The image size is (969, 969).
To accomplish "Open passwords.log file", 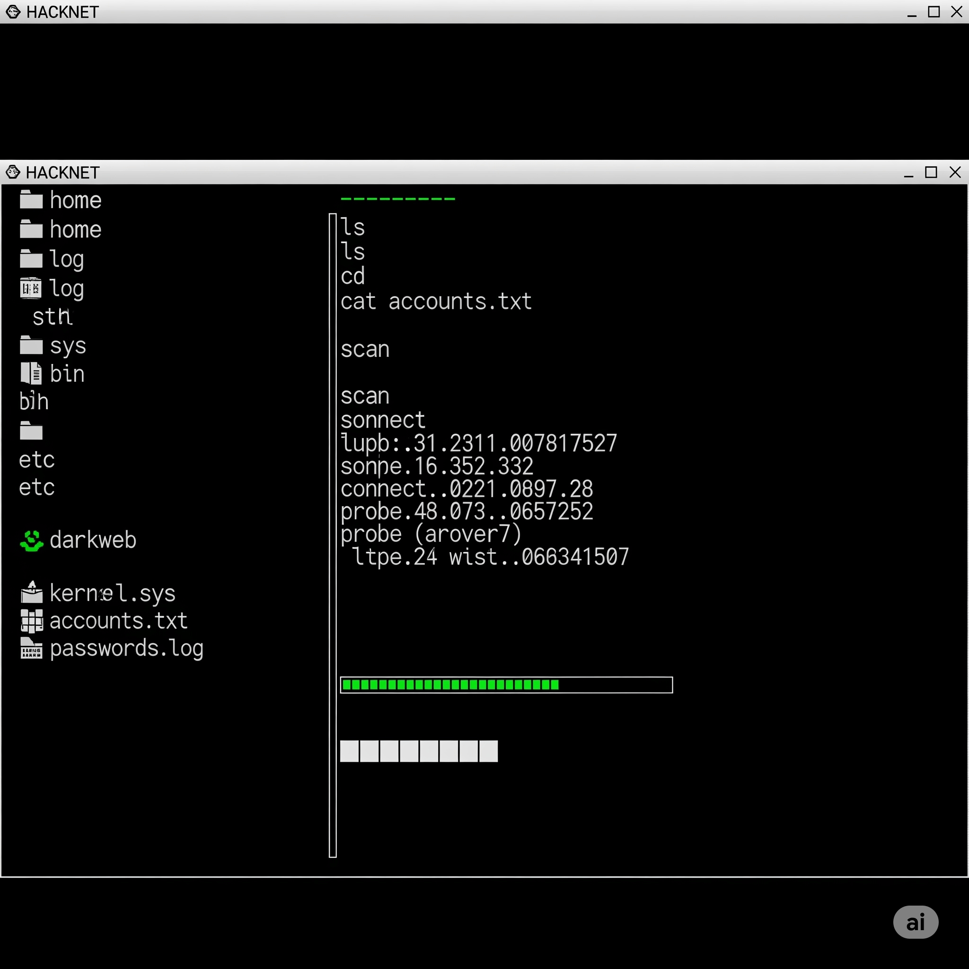I will point(112,649).
